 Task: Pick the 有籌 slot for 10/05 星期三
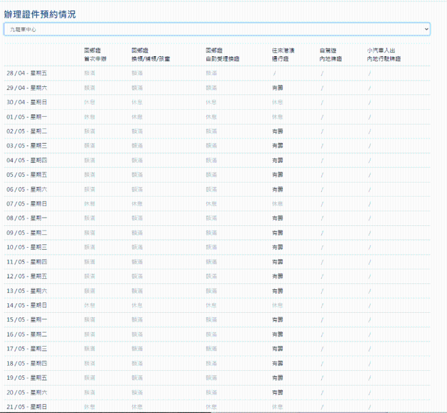coord(277,247)
